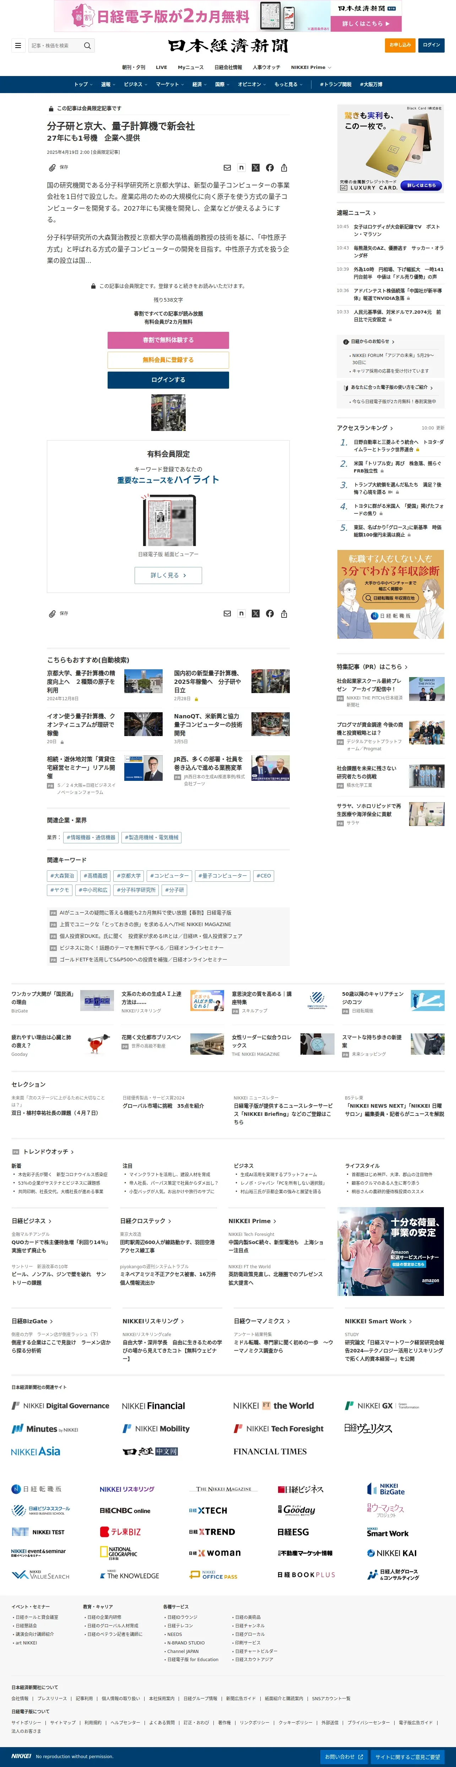The image size is (456, 1767).
Task: Open the 朝刊・夕刊 menu item
Action: pos(134,67)
